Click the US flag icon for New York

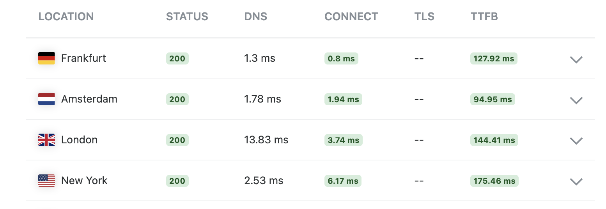[46, 181]
